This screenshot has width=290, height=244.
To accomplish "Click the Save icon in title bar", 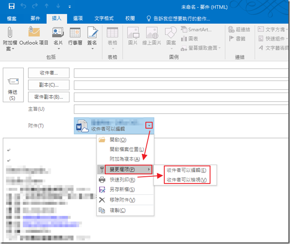I will pyautogui.click(x=12, y=6).
